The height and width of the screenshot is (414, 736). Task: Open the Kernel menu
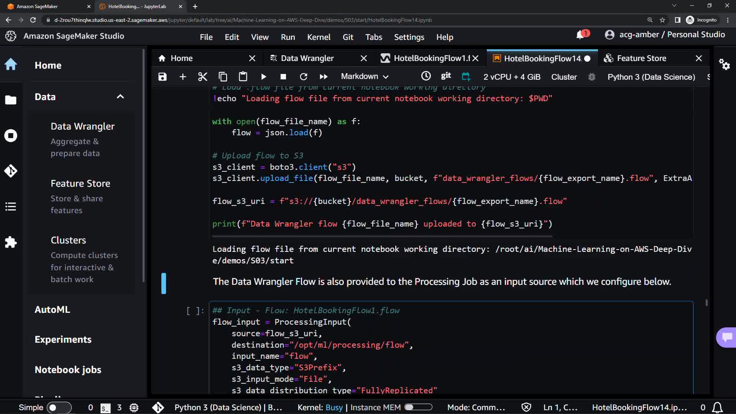(318, 37)
